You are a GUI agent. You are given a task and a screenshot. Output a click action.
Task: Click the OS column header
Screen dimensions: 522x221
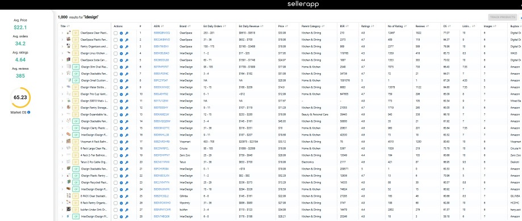[x=445, y=26]
